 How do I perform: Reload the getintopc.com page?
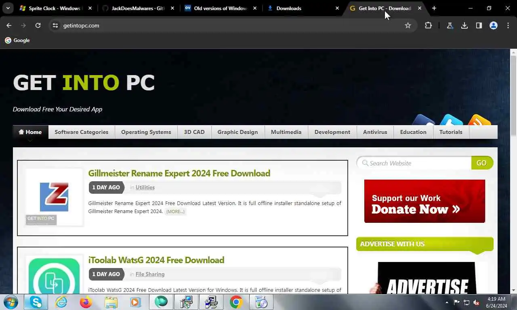point(38,25)
